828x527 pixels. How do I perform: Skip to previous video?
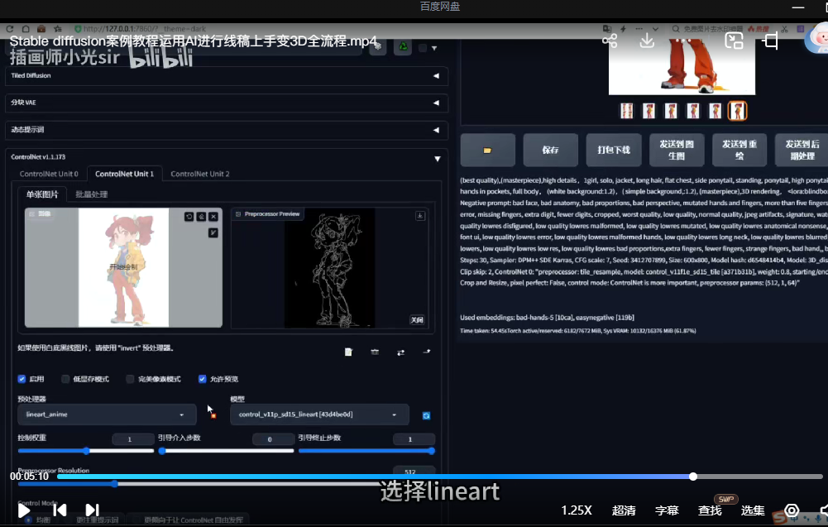click(x=60, y=510)
